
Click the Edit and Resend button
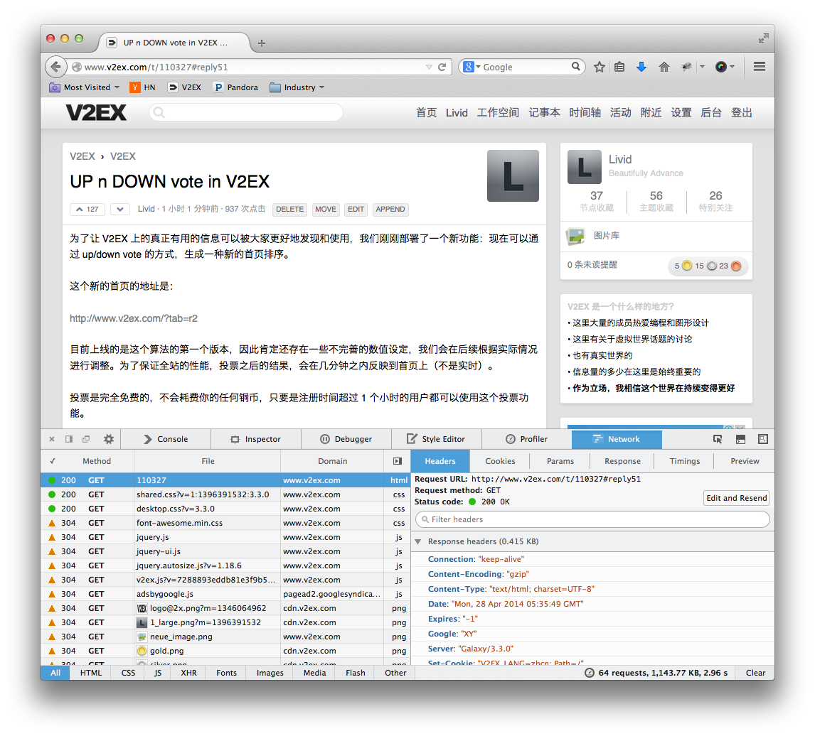tap(736, 498)
